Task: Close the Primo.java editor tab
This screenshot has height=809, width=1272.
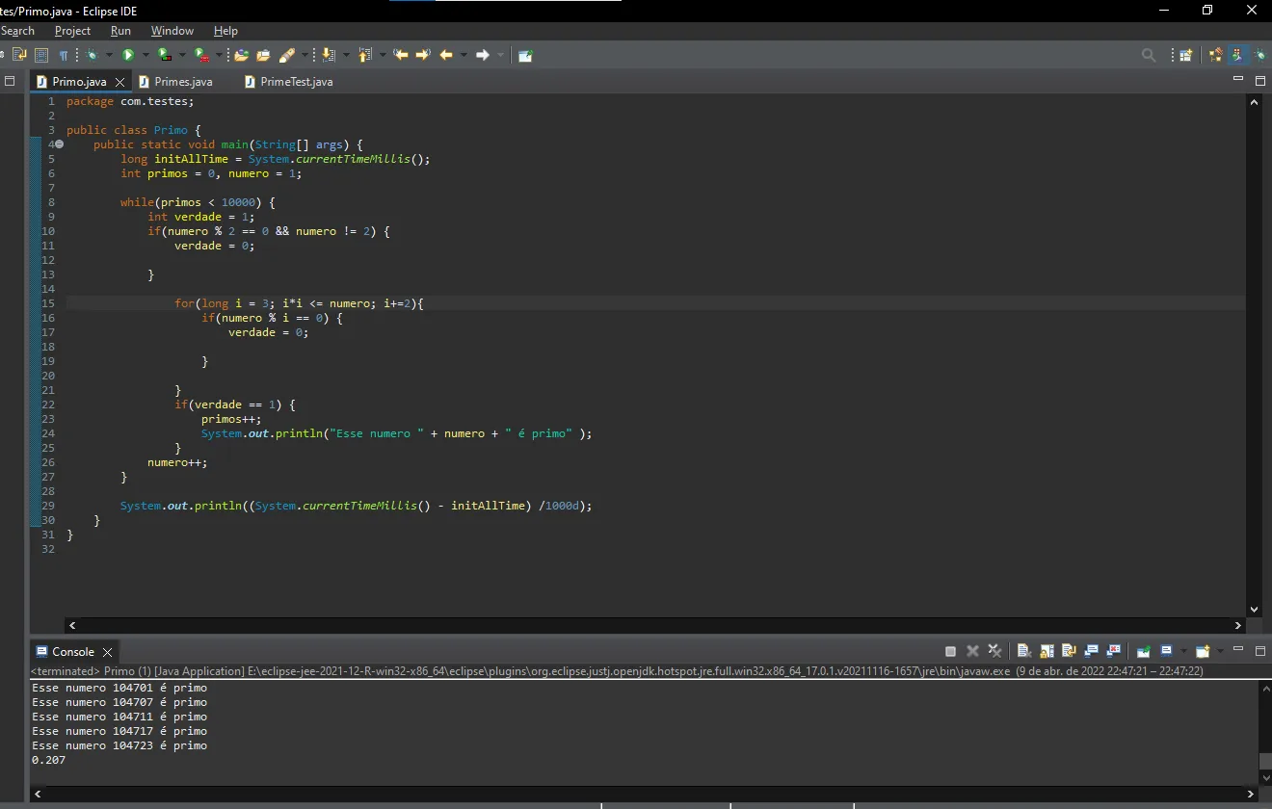Action: pyautogui.click(x=119, y=82)
